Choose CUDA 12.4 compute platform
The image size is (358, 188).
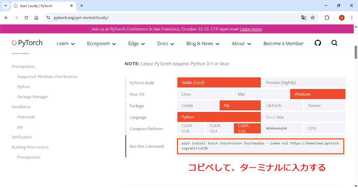[x=219, y=129]
